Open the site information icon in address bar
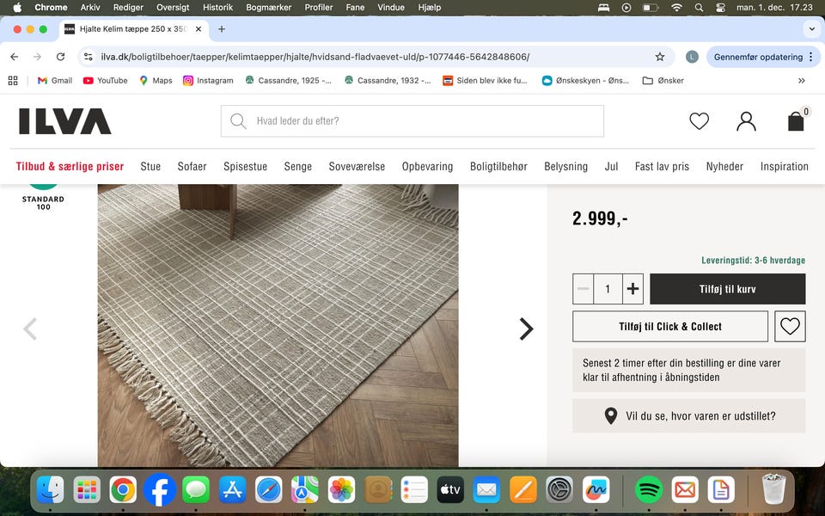 89,57
